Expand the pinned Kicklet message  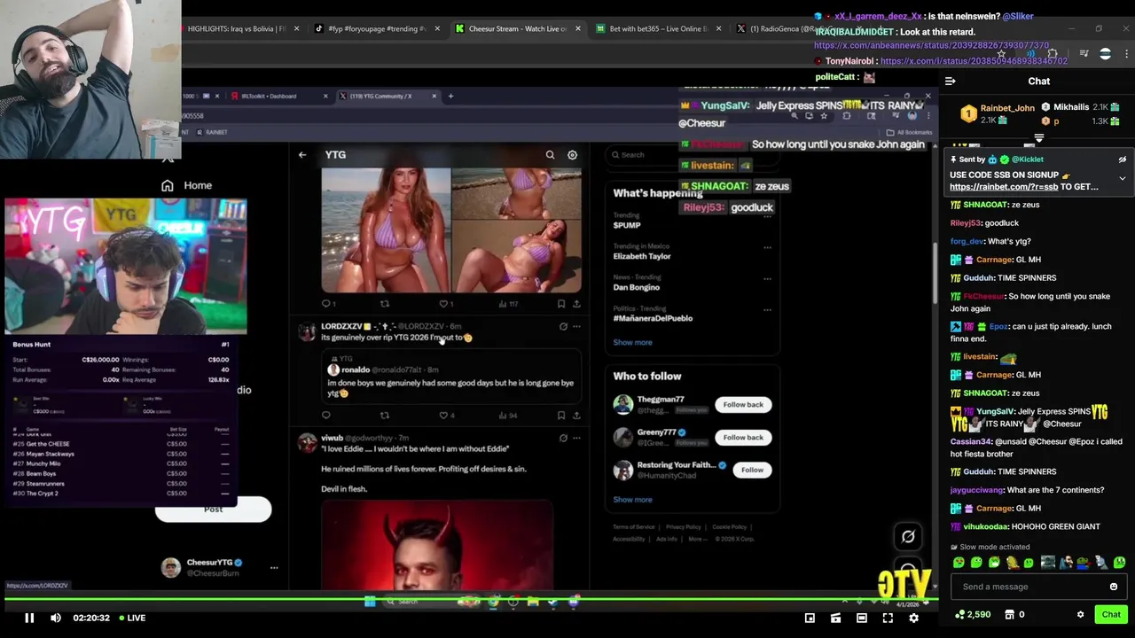click(1122, 178)
